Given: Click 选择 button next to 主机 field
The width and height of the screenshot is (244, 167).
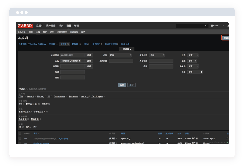Looking at the screenshot, I should pyautogui.click(x=89, y=61).
